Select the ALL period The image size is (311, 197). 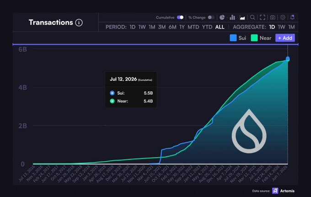point(220,27)
